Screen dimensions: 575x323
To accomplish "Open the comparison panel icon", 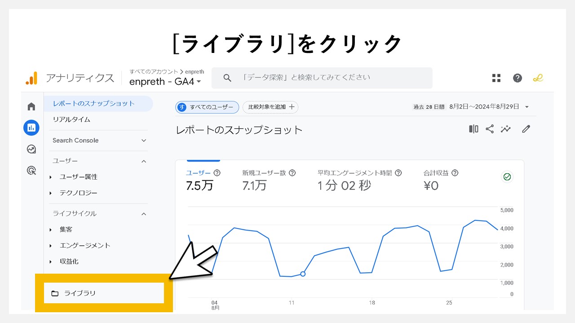I will click(473, 129).
